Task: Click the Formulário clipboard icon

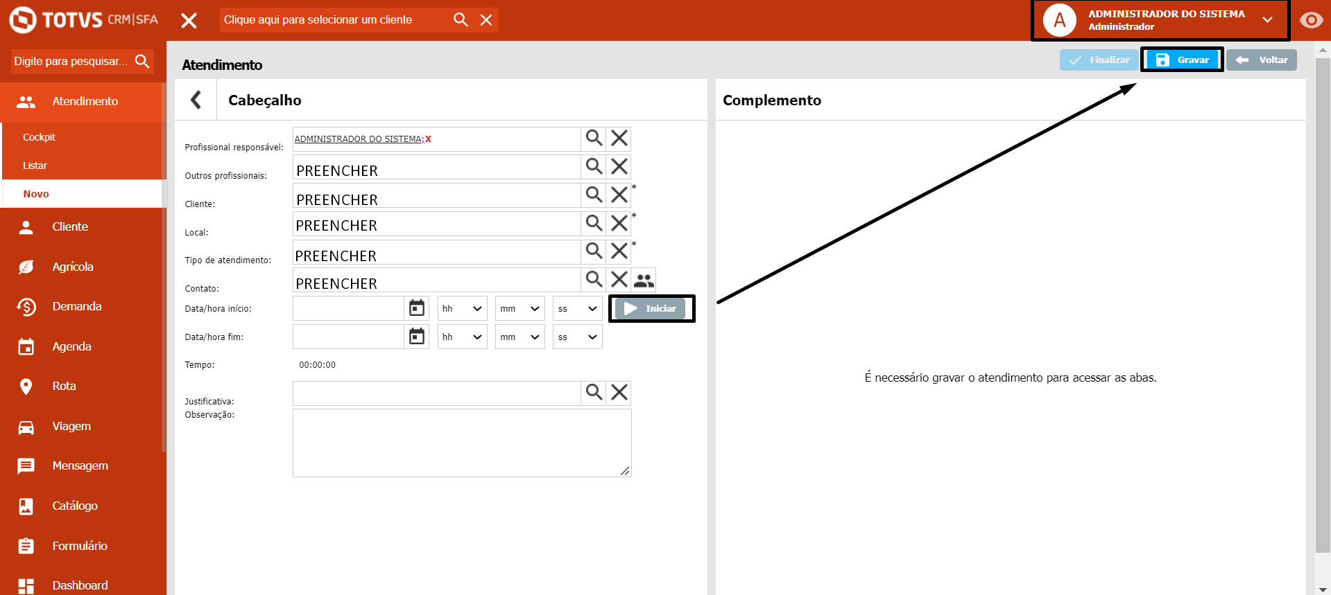Action: tap(26, 546)
